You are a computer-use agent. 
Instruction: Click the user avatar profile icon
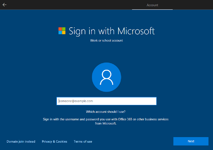point(106,77)
